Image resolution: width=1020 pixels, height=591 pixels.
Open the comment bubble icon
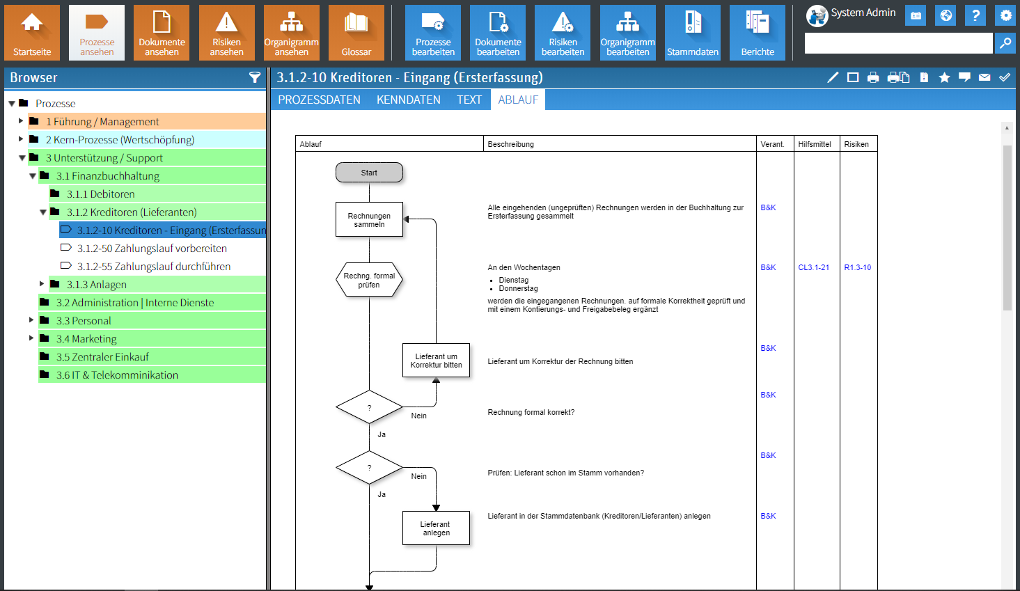point(964,77)
